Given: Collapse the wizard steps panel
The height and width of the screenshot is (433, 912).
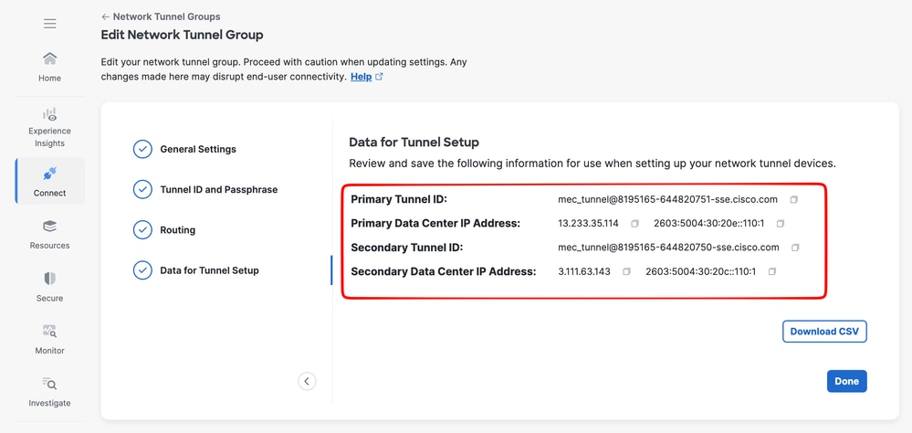Looking at the screenshot, I should (307, 381).
